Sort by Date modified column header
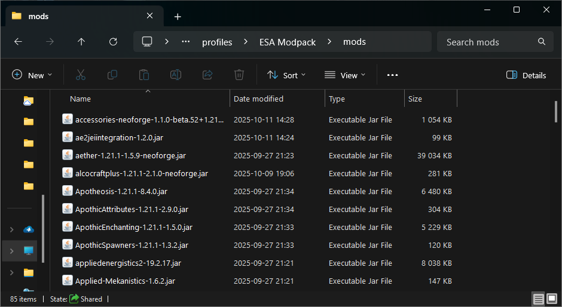The image size is (562, 307). [258, 99]
